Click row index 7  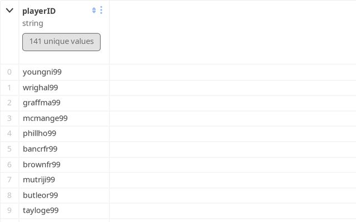tap(9, 179)
